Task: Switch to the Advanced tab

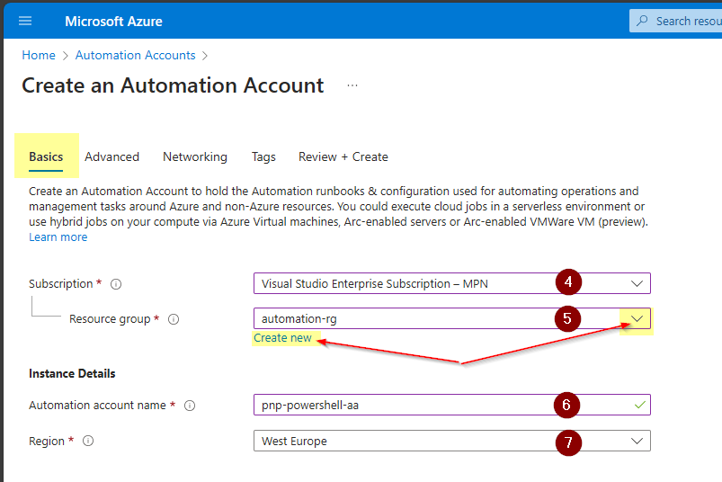Action: click(111, 157)
